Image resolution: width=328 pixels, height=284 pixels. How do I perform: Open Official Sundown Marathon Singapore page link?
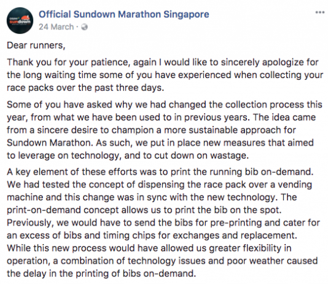(124, 14)
